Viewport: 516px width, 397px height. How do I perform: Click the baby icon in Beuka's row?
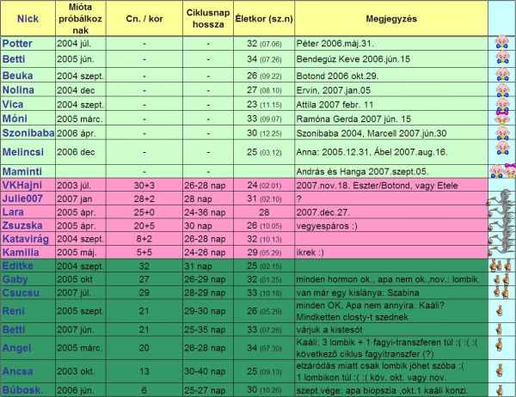tap(501, 76)
